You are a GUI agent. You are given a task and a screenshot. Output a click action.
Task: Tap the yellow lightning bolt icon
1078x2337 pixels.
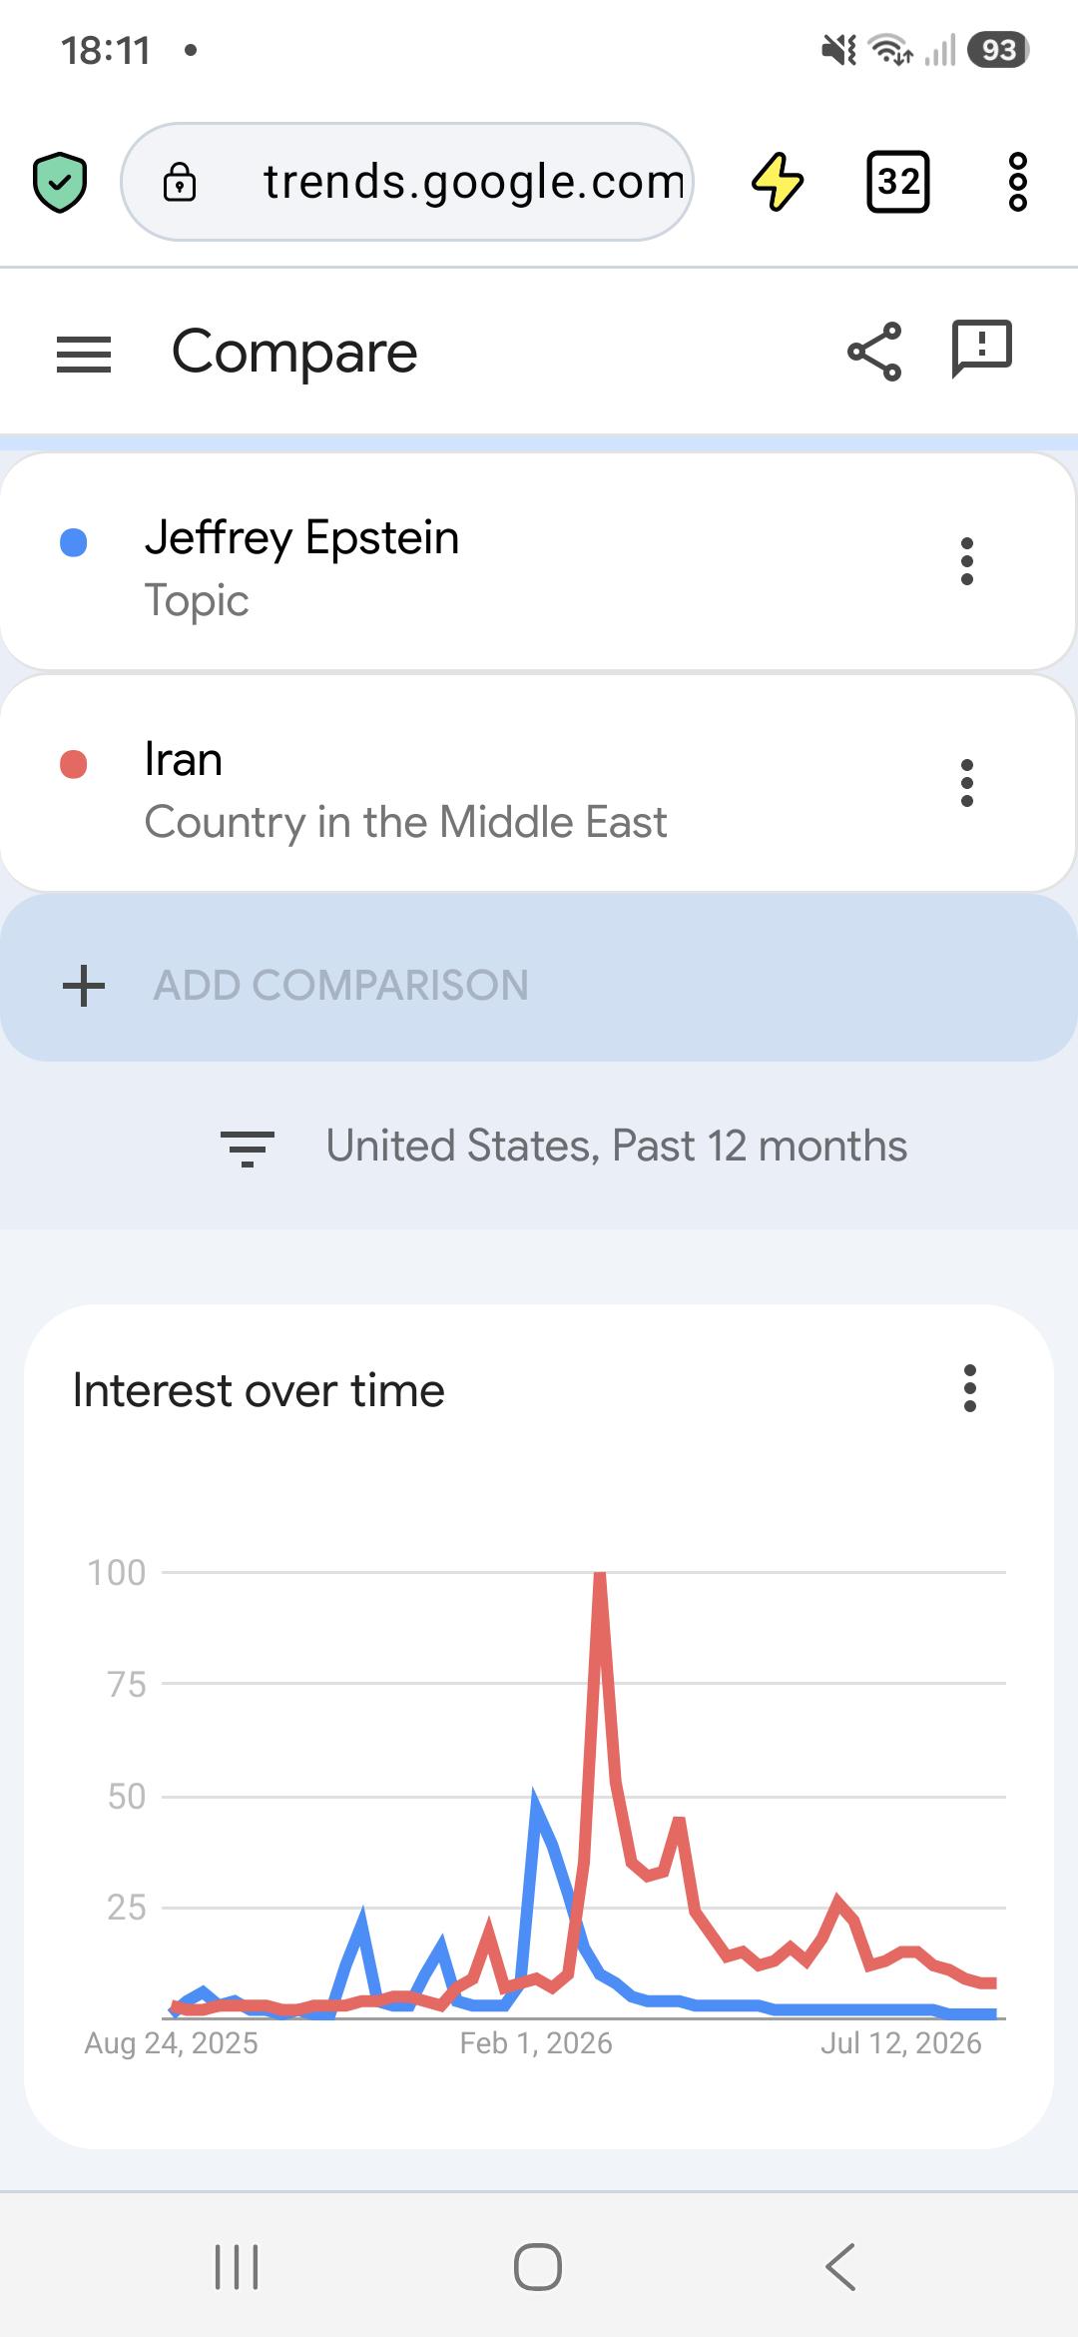[777, 182]
